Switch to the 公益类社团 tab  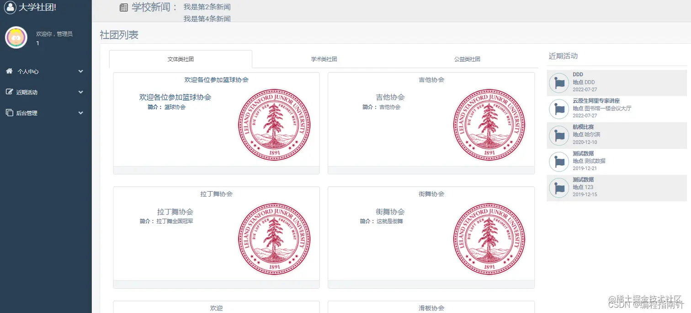(467, 59)
